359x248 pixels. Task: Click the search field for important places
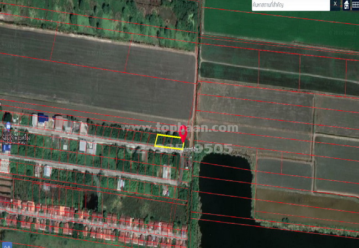[x=290, y=5]
